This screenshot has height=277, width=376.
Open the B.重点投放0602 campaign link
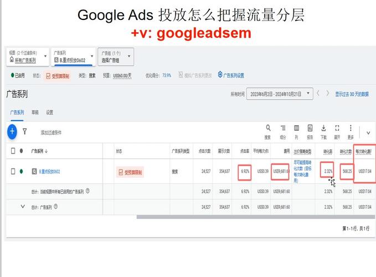(49, 172)
